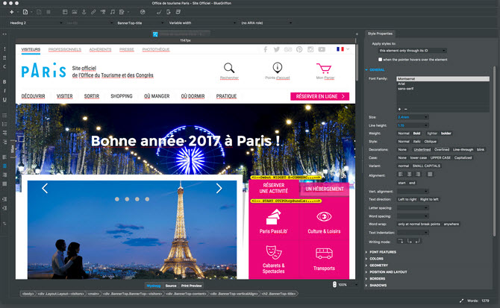
Task: Expand the Borders section
Action: (x=375, y=279)
